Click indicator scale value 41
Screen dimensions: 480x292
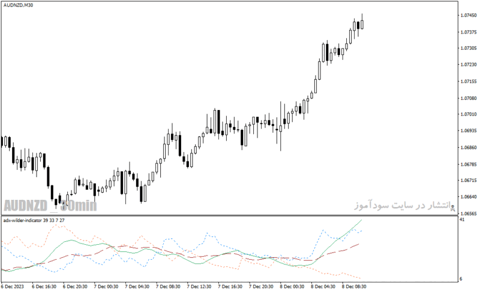(x=462, y=220)
